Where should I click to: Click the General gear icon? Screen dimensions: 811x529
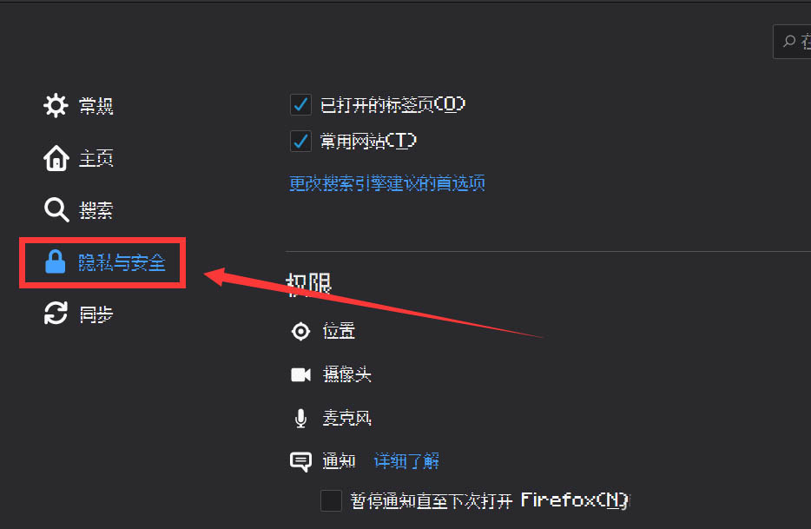point(56,106)
